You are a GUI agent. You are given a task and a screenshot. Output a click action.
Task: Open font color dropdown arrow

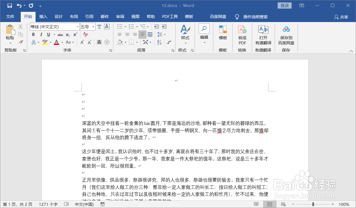point(62,42)
